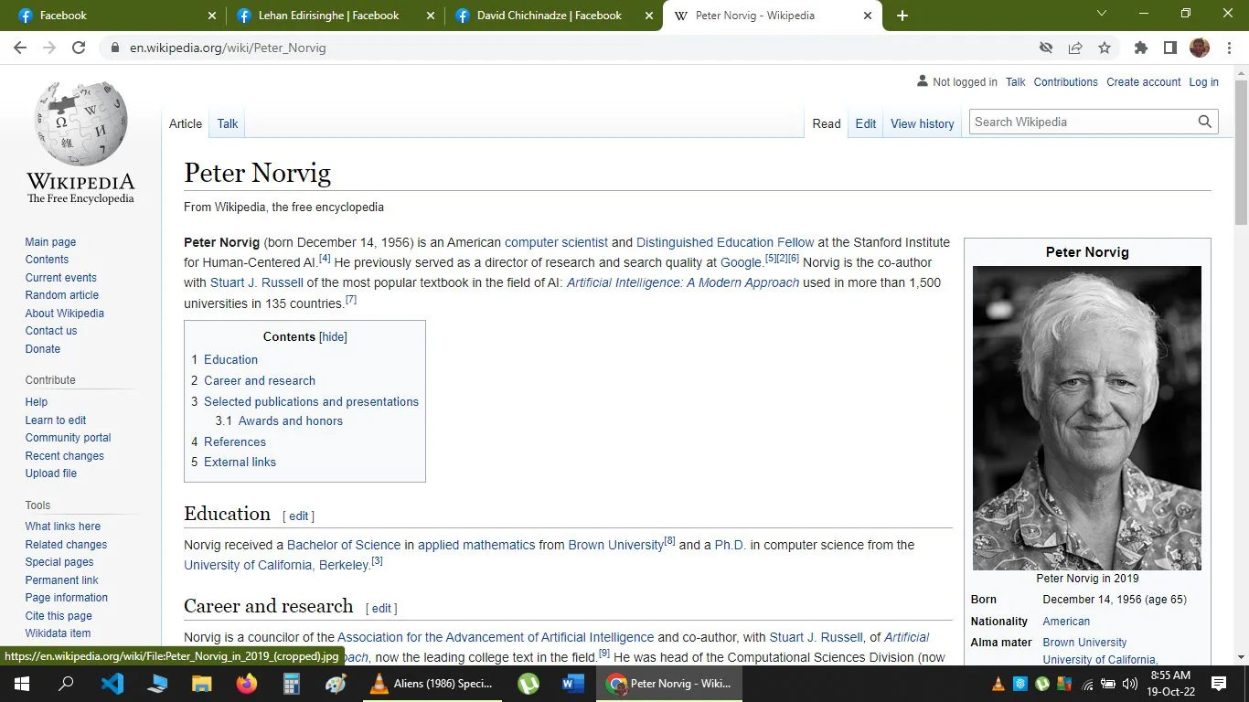Click the browser address bar URL
The height and width of the screenshot is (702, 1249).
(228, 48)
